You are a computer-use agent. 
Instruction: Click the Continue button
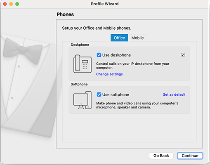(190, 156)
